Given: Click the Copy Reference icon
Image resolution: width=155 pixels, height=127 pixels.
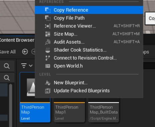Looking at the screenshot, I should (48, 10).
